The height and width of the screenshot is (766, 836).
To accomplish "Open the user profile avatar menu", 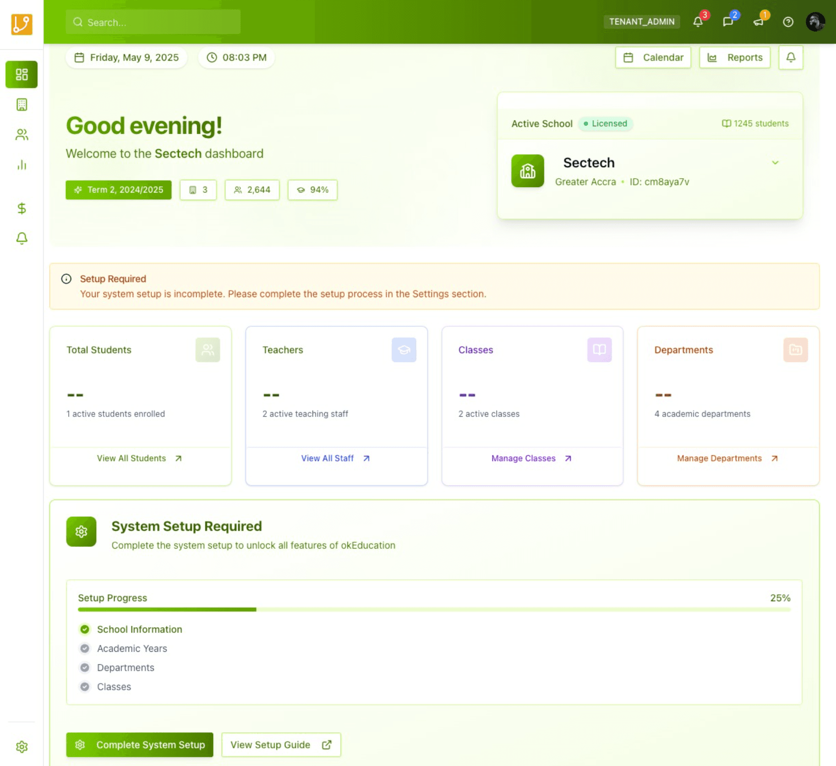I will coord(815,22).
